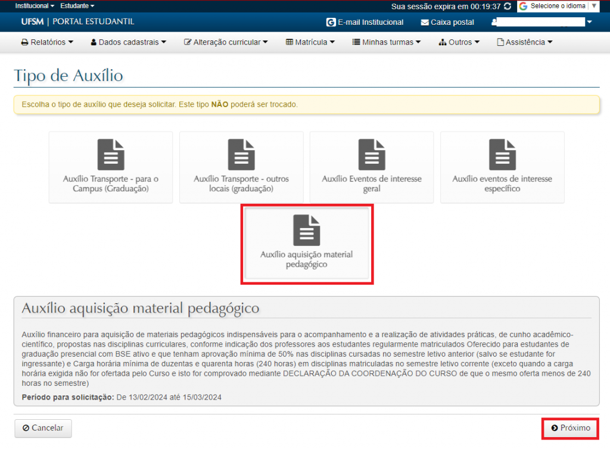Click the Auxílio aquisição material pedagógico document icon
The height and width of the screenshot is (449, 610).
307,230
